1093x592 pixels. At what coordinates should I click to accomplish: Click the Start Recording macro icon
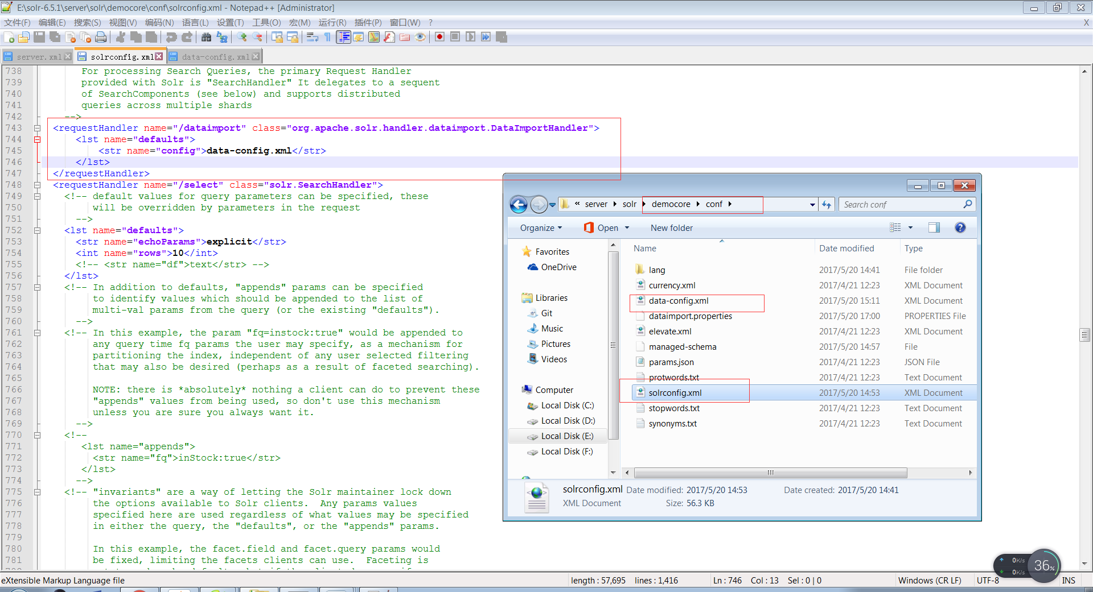coord(439,38)
